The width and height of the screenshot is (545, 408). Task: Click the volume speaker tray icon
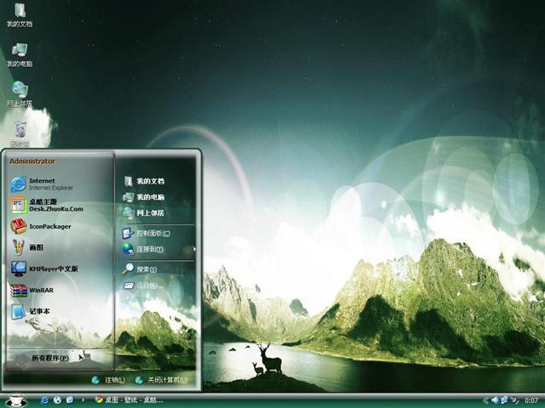494,400
